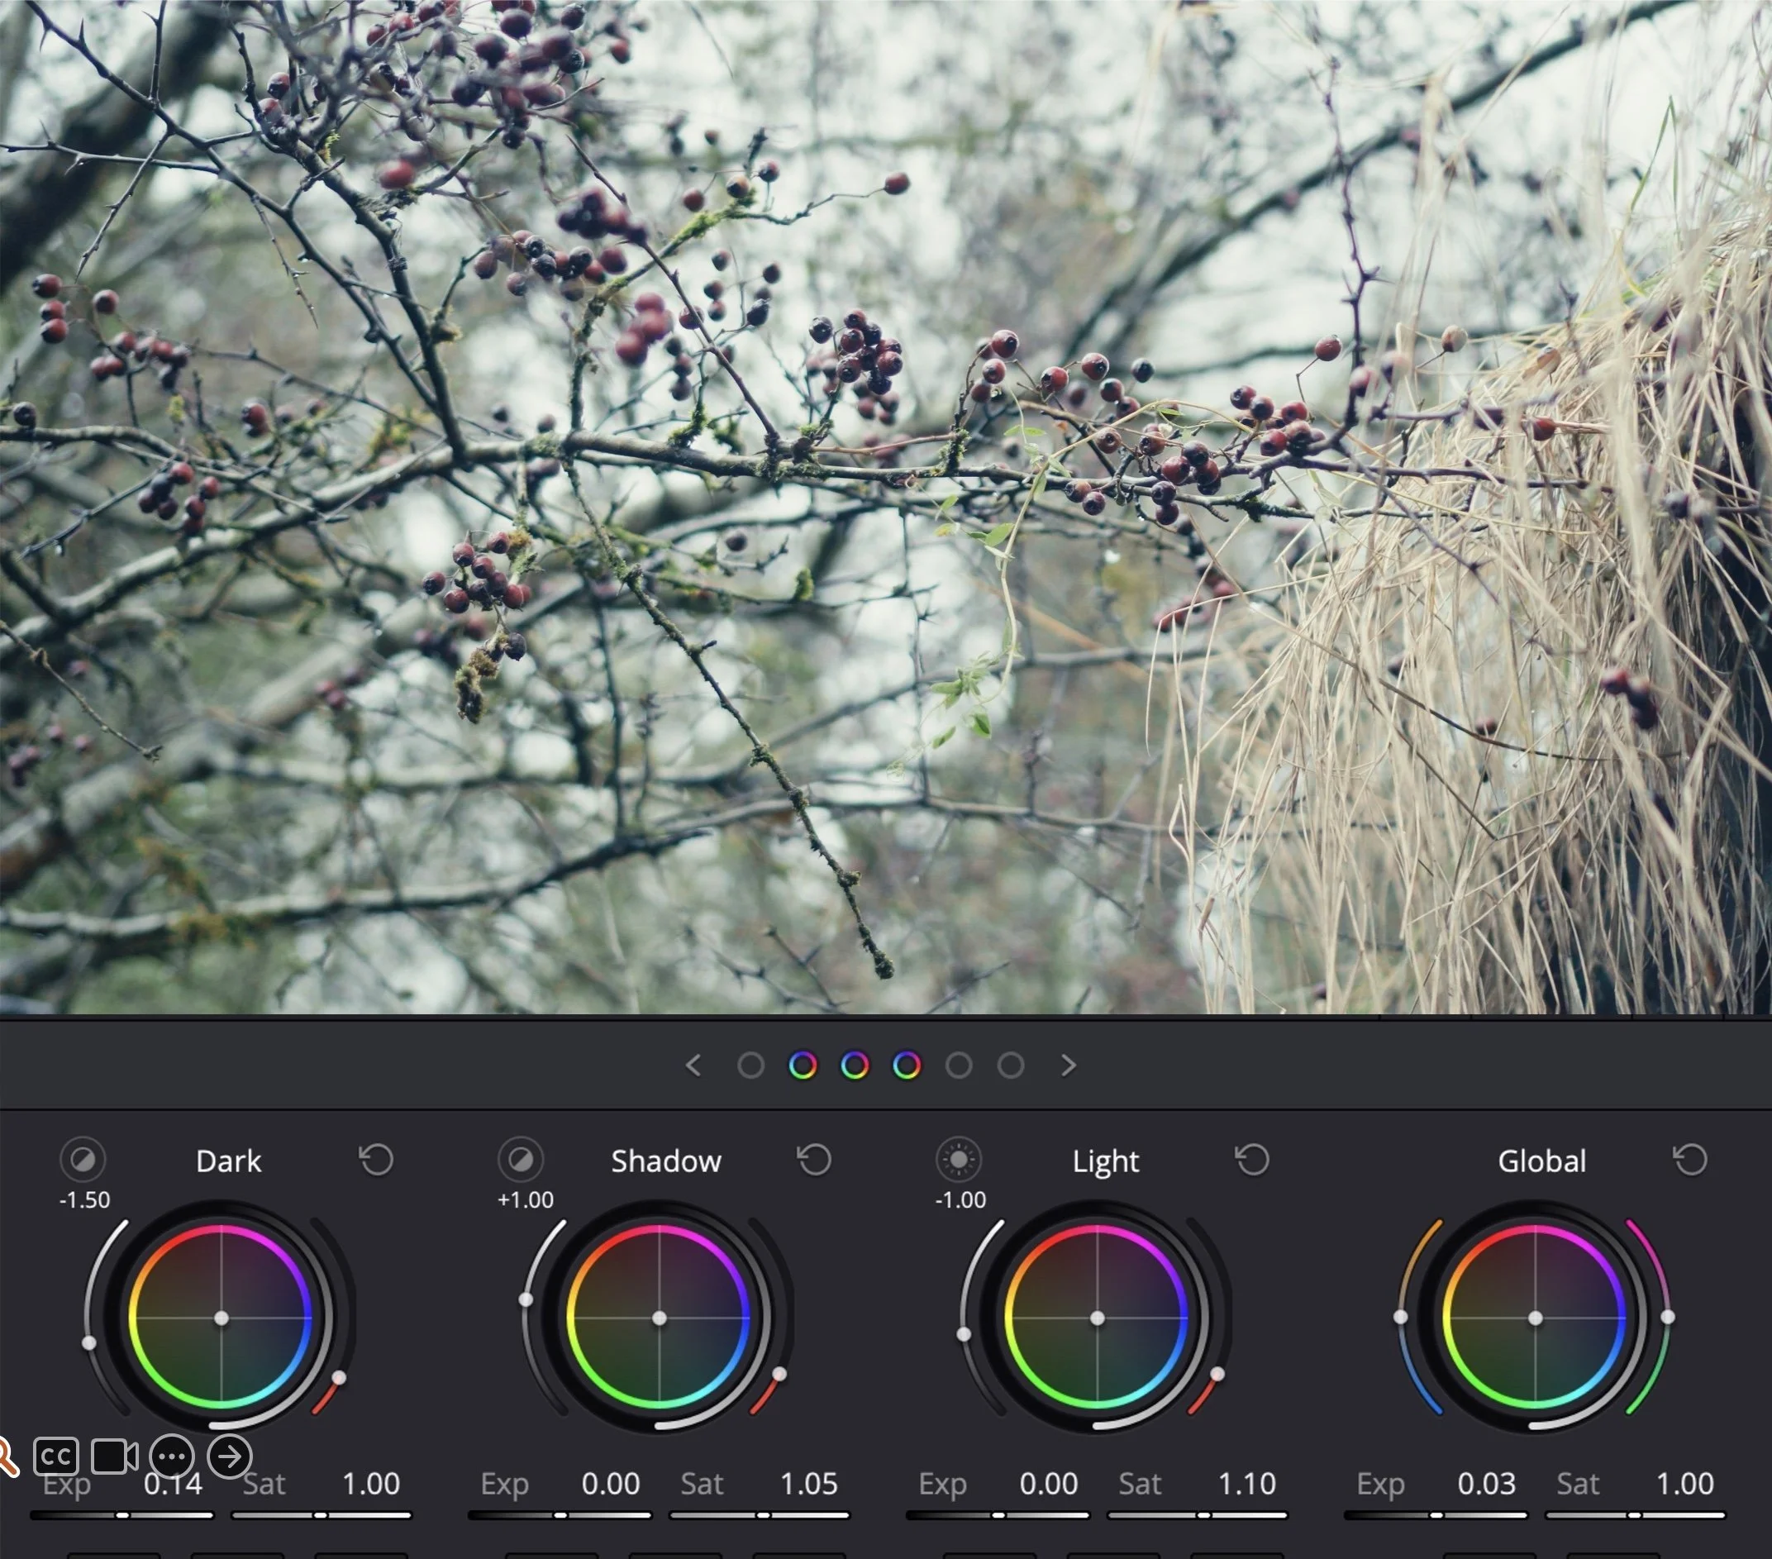Reset the Light color wheel
Screen dimensions: 1772x1559
pos(1252,1158)
